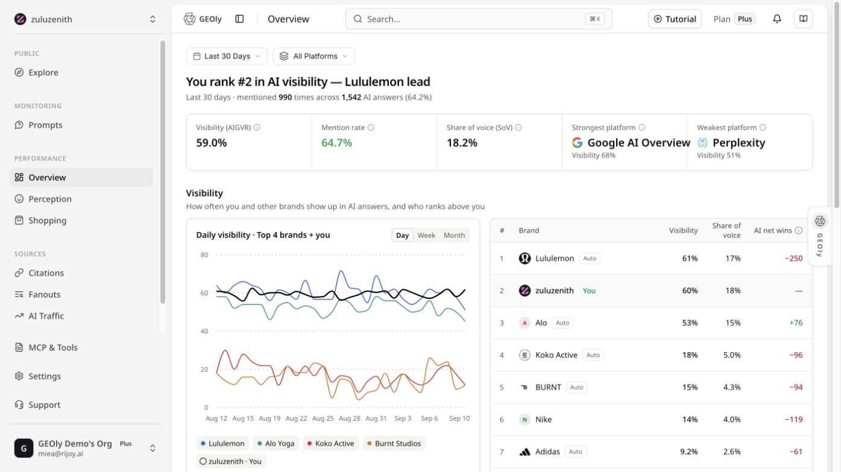Screen dimensions: 841x472
Task: Click the info icon beside Strongest platform
Action: point(641,128)
